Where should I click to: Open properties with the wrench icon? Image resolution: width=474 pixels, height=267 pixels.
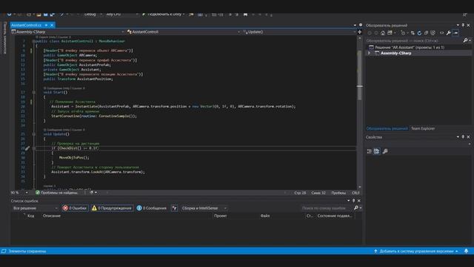[x=449, y=33]
